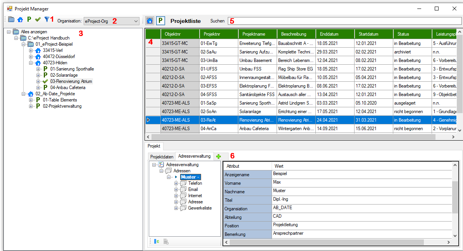Click the green checkmark toolbar icon
463x251 pixels.
38,19
